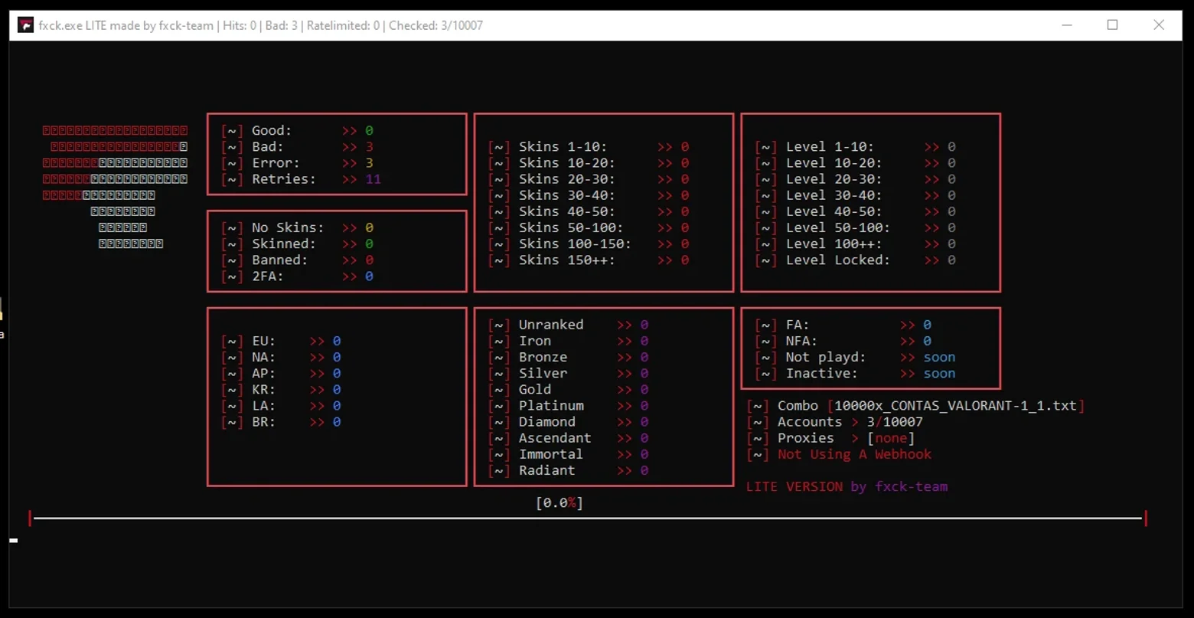Click the "Good:" counter row
This screenshot has width=1194, height=618.
pyautogui.click(x=298, y=131)
